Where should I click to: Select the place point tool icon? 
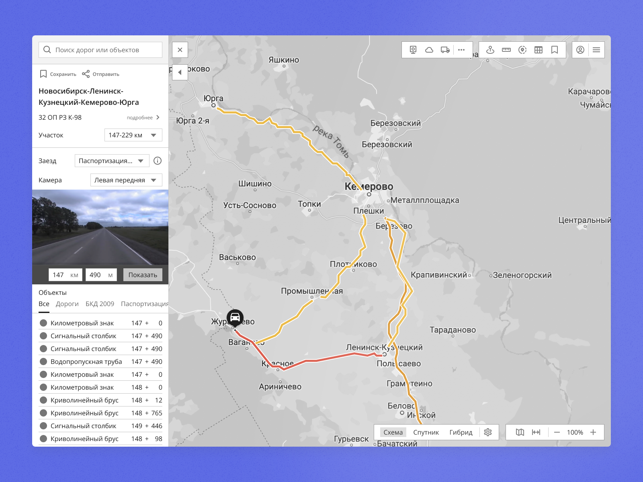pos(490,50)
